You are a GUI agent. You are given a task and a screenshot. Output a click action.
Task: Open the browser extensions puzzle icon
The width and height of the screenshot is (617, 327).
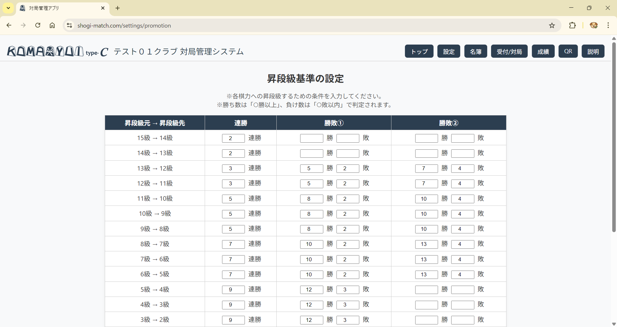point(572,26)
